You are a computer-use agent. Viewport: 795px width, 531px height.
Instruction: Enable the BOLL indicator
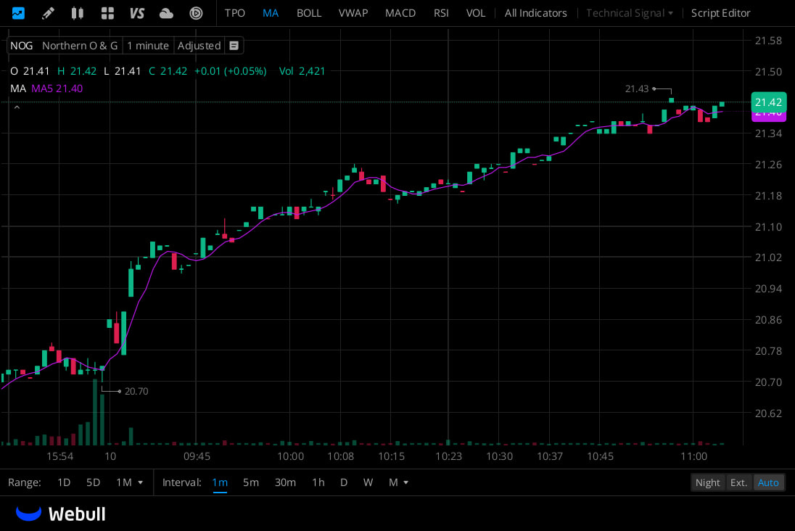[x=309, y=13]
